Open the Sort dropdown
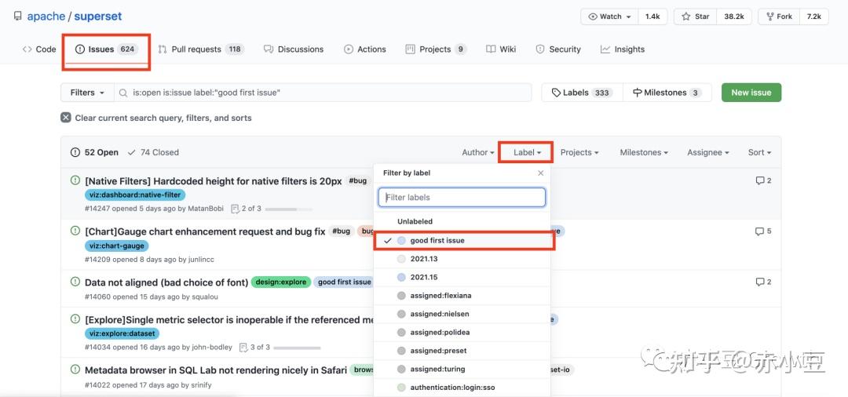This screenshot has width=848, height=397. point(759,152)
